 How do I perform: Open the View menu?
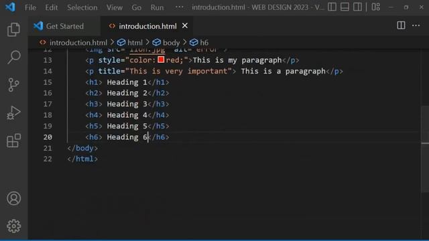pos(115,7)
